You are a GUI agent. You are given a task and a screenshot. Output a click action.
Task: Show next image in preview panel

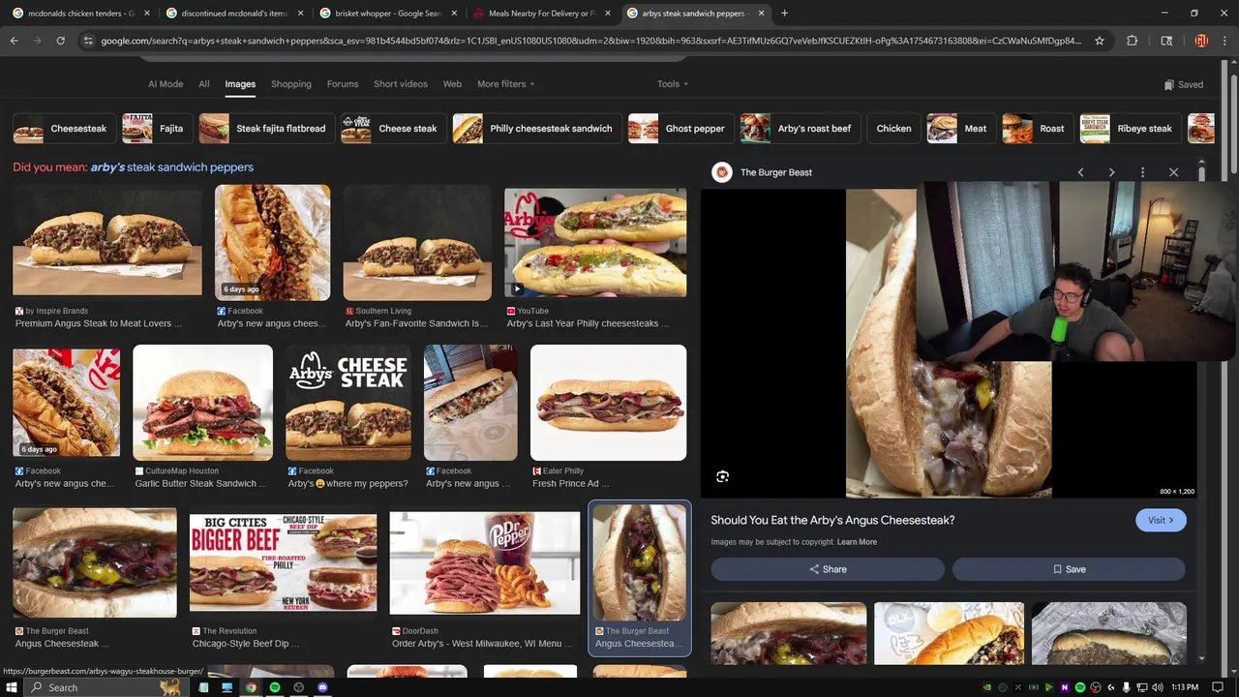coord(1111,172)
